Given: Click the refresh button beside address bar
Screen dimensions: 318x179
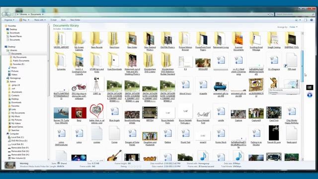Looking at the screenshot, I should 272,14.
